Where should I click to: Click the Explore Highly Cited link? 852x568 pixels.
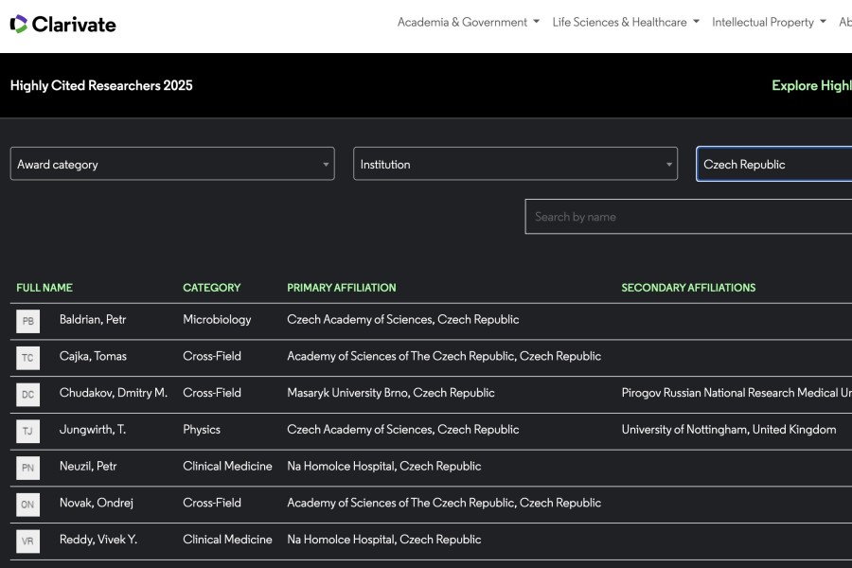coord(811,85)
